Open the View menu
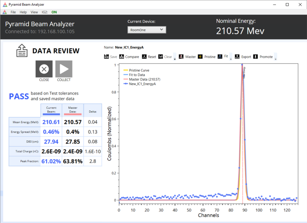 click(34, 12)
